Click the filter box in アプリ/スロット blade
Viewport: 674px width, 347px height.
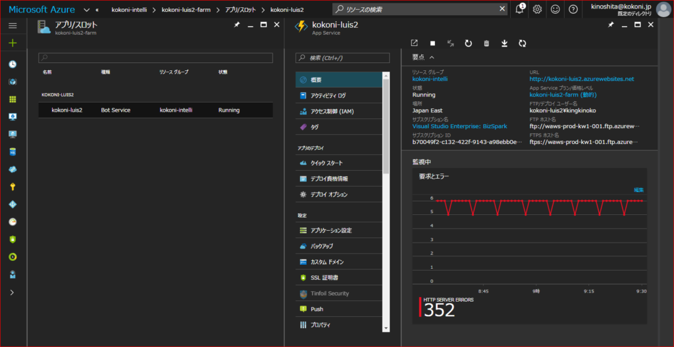pyautogui.click(x=155, y=58)
